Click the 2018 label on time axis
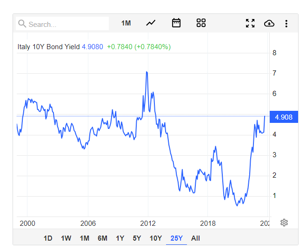The width and height of the screenshot is (306, 249). [x=207, y=223]
